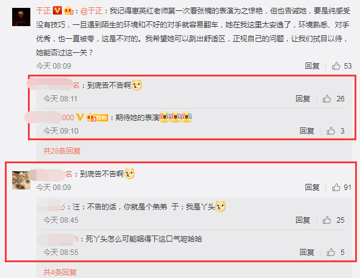360x278 pixels.
Task: Expand all 共28条回复 replies
Action: (x=62, y=151)
